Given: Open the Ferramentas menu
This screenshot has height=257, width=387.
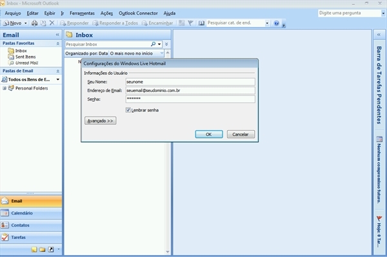Looking at the screenshot, I should [x=82, y=14].
